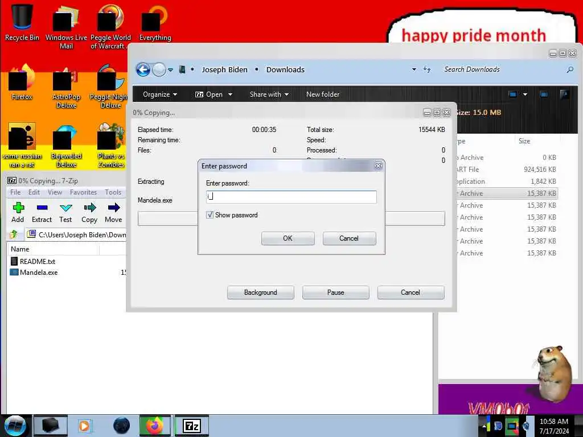Screen dimensions: 583x437
Task: Click the Search Downloads field
Action: click(502, 69)
